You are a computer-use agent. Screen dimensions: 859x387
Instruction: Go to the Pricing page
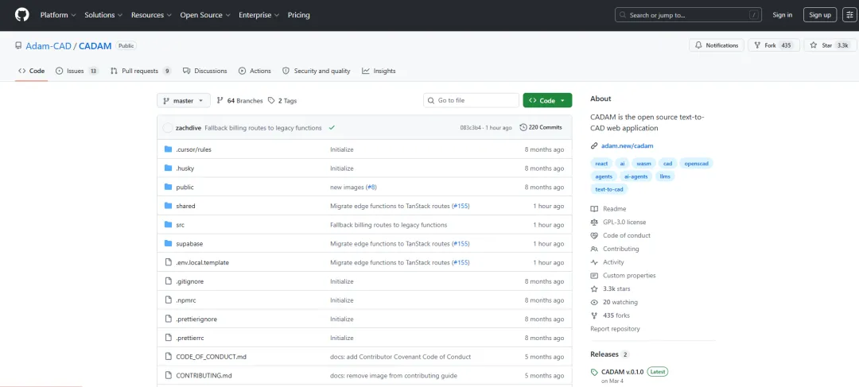298,15
